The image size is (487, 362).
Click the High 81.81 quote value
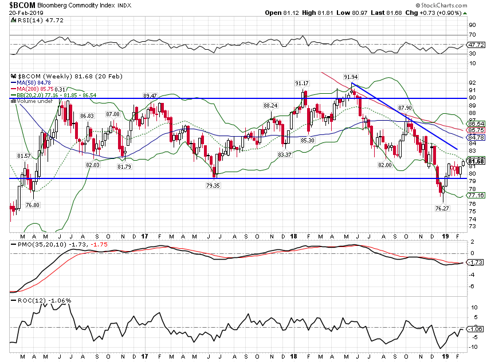pyautogui.click(x=317, y=13)
